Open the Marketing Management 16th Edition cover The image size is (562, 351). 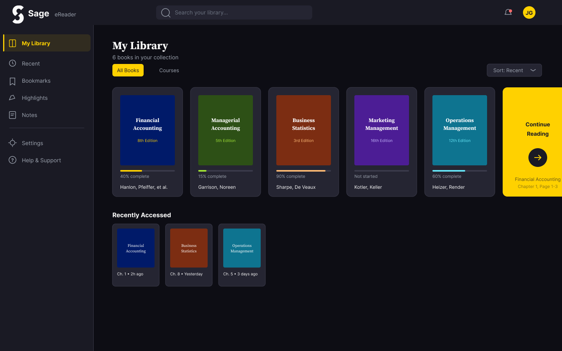[x=382, y=130]
